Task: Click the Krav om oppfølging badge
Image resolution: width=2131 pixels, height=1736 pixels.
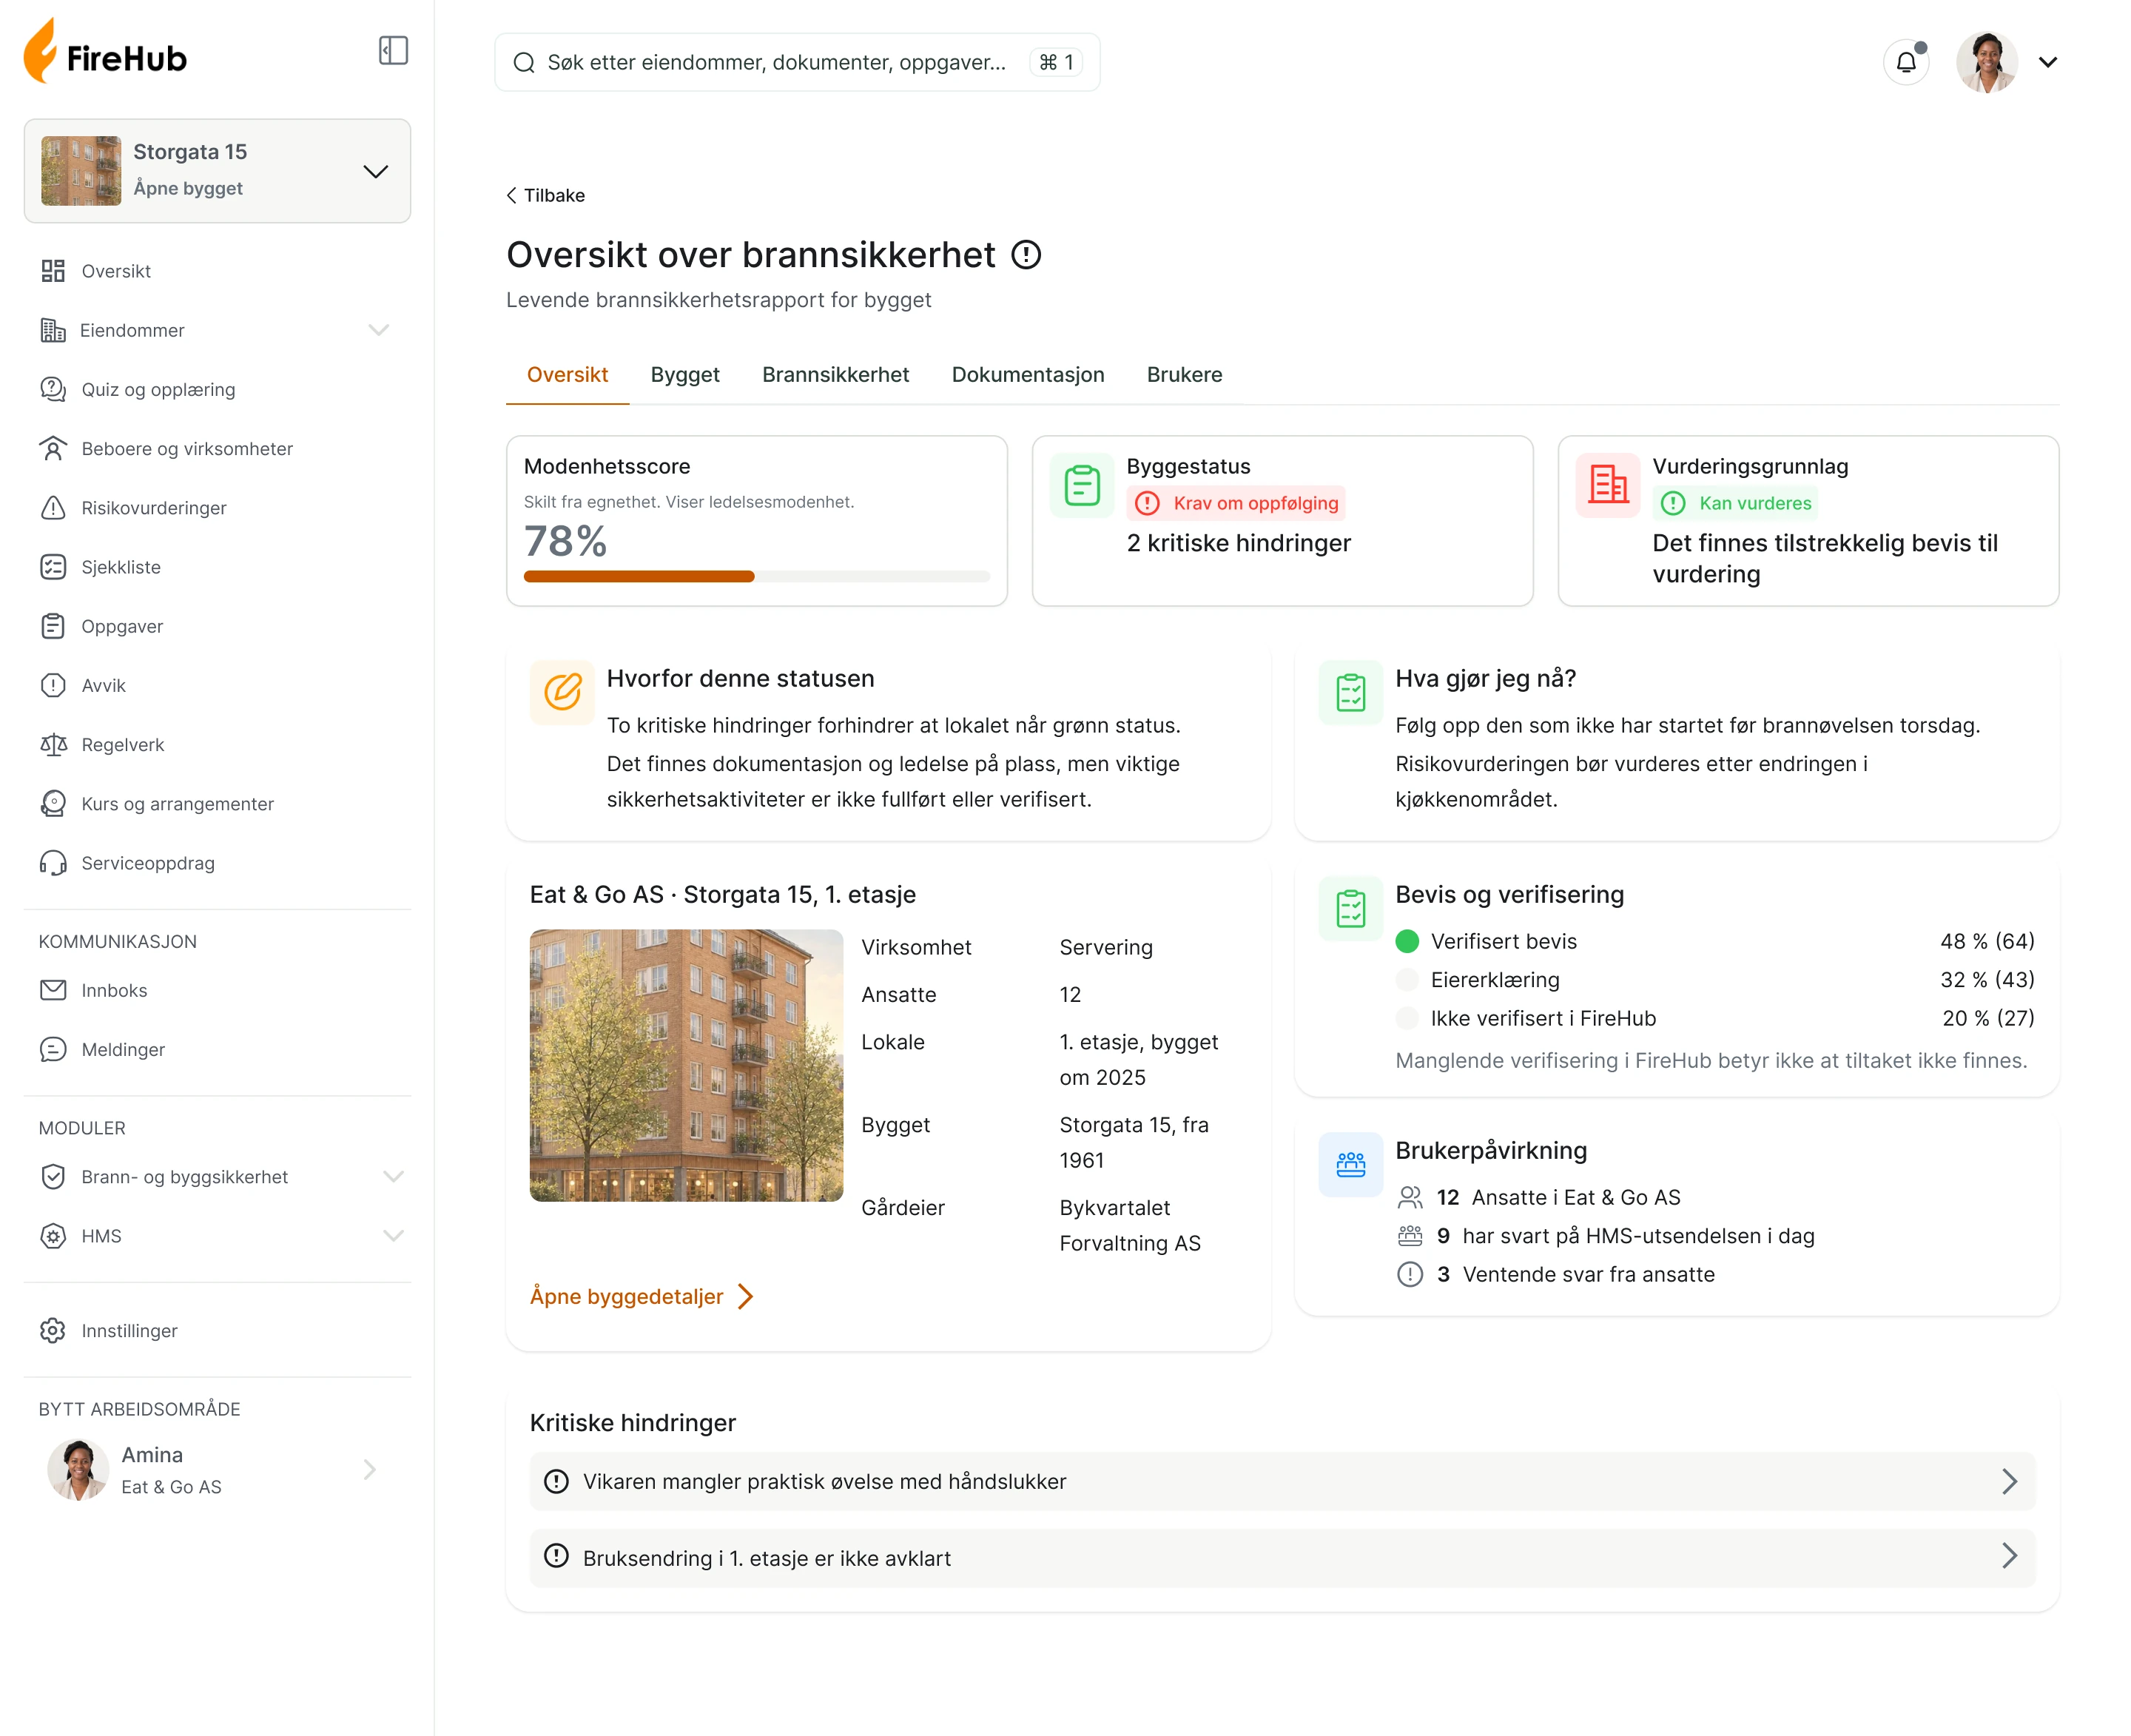Action: pyautogui.click(x=1236, y=503)
